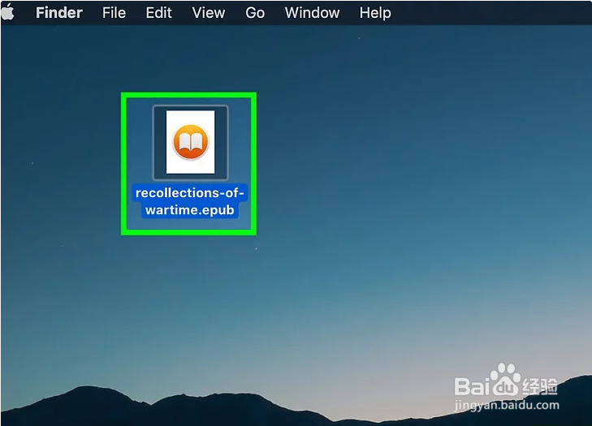
Task: Open the Apple menu
Action: coord(7,12)
